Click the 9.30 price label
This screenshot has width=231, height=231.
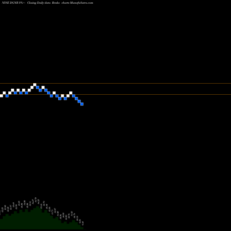click(83, 223)
